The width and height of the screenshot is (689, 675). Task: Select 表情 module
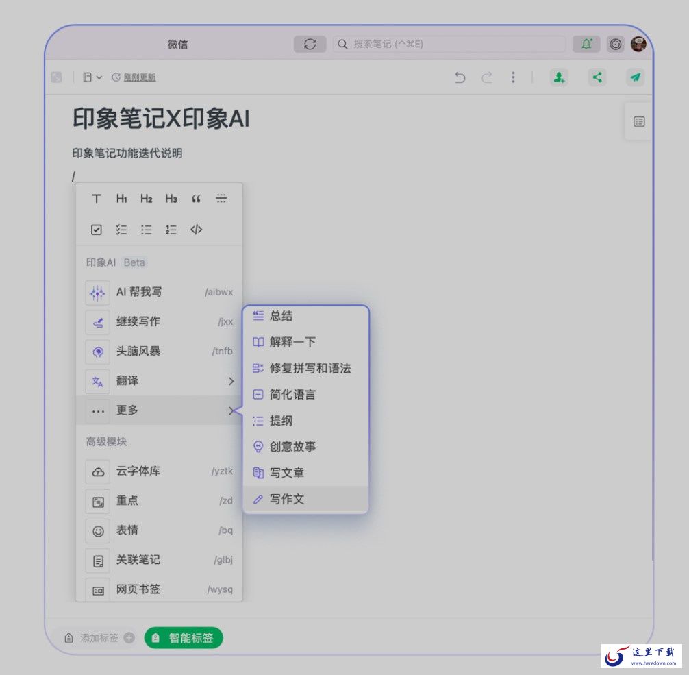tap(159, 530)
